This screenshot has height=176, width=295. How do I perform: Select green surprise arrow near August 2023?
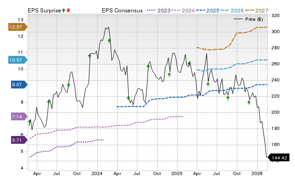(x=69, y=85)
